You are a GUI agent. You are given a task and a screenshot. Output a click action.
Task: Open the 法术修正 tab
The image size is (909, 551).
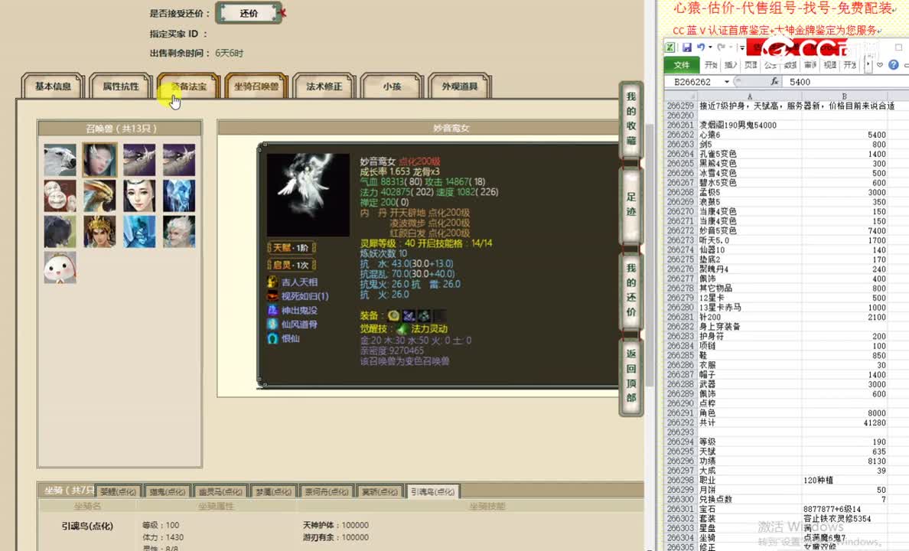pos(324,86)
